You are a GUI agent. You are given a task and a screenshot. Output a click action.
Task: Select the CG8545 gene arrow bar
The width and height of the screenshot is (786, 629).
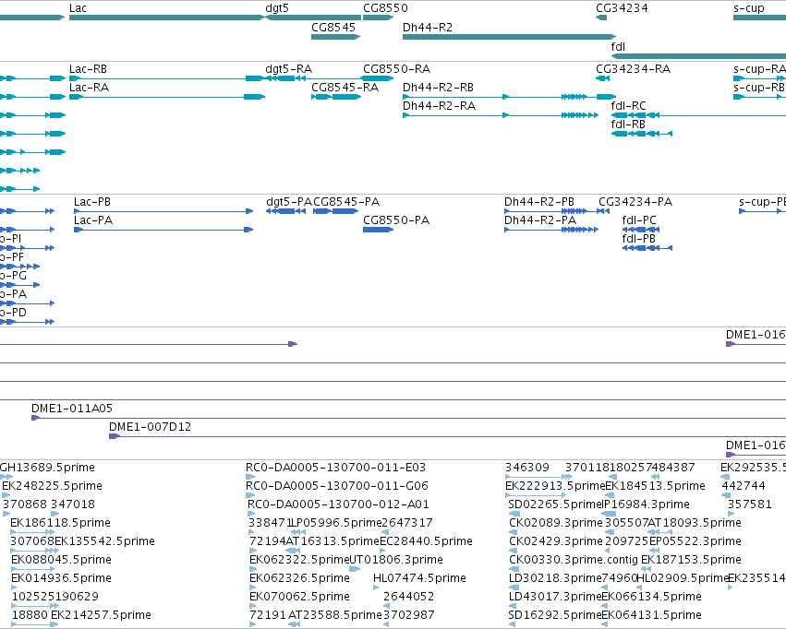pos(336,37)
